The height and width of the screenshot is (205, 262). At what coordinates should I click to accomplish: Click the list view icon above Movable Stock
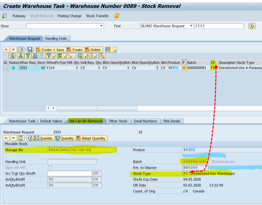tap(21, 138)
